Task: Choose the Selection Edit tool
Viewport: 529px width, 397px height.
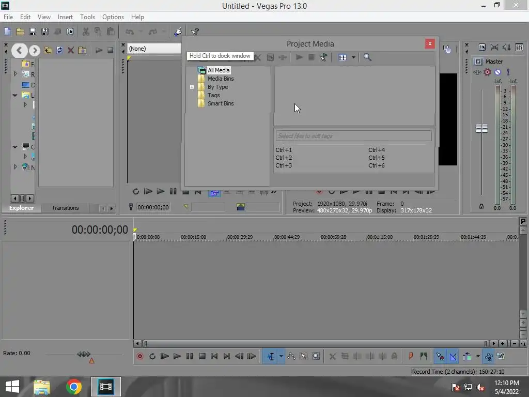Action: pos(303,357)
